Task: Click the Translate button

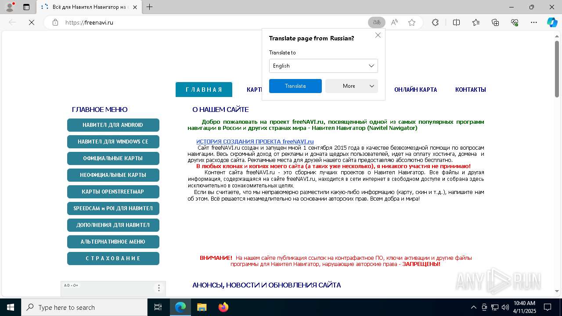Action: [295, 86]
